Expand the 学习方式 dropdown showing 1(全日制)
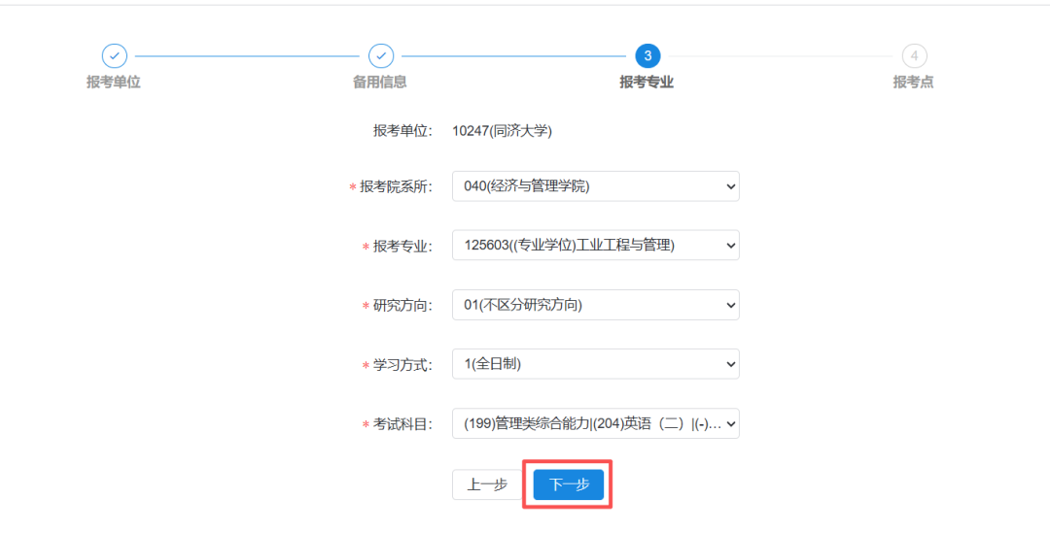The image size is (1050, 533). (595, 364)
